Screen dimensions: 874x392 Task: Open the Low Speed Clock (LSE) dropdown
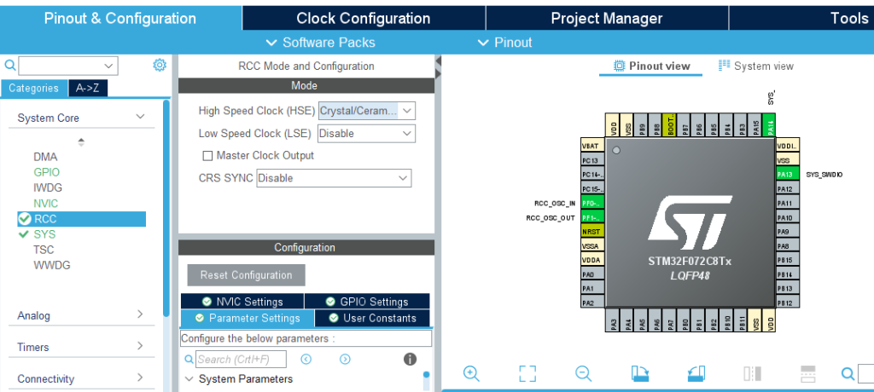(x=367, y=133)
